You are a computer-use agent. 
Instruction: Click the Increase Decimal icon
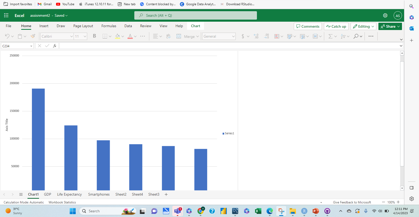tap(256, 36)
